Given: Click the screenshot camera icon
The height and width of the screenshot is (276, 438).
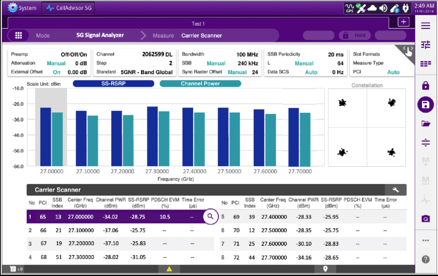Looking at the screenshot, I should coord(425,219).
